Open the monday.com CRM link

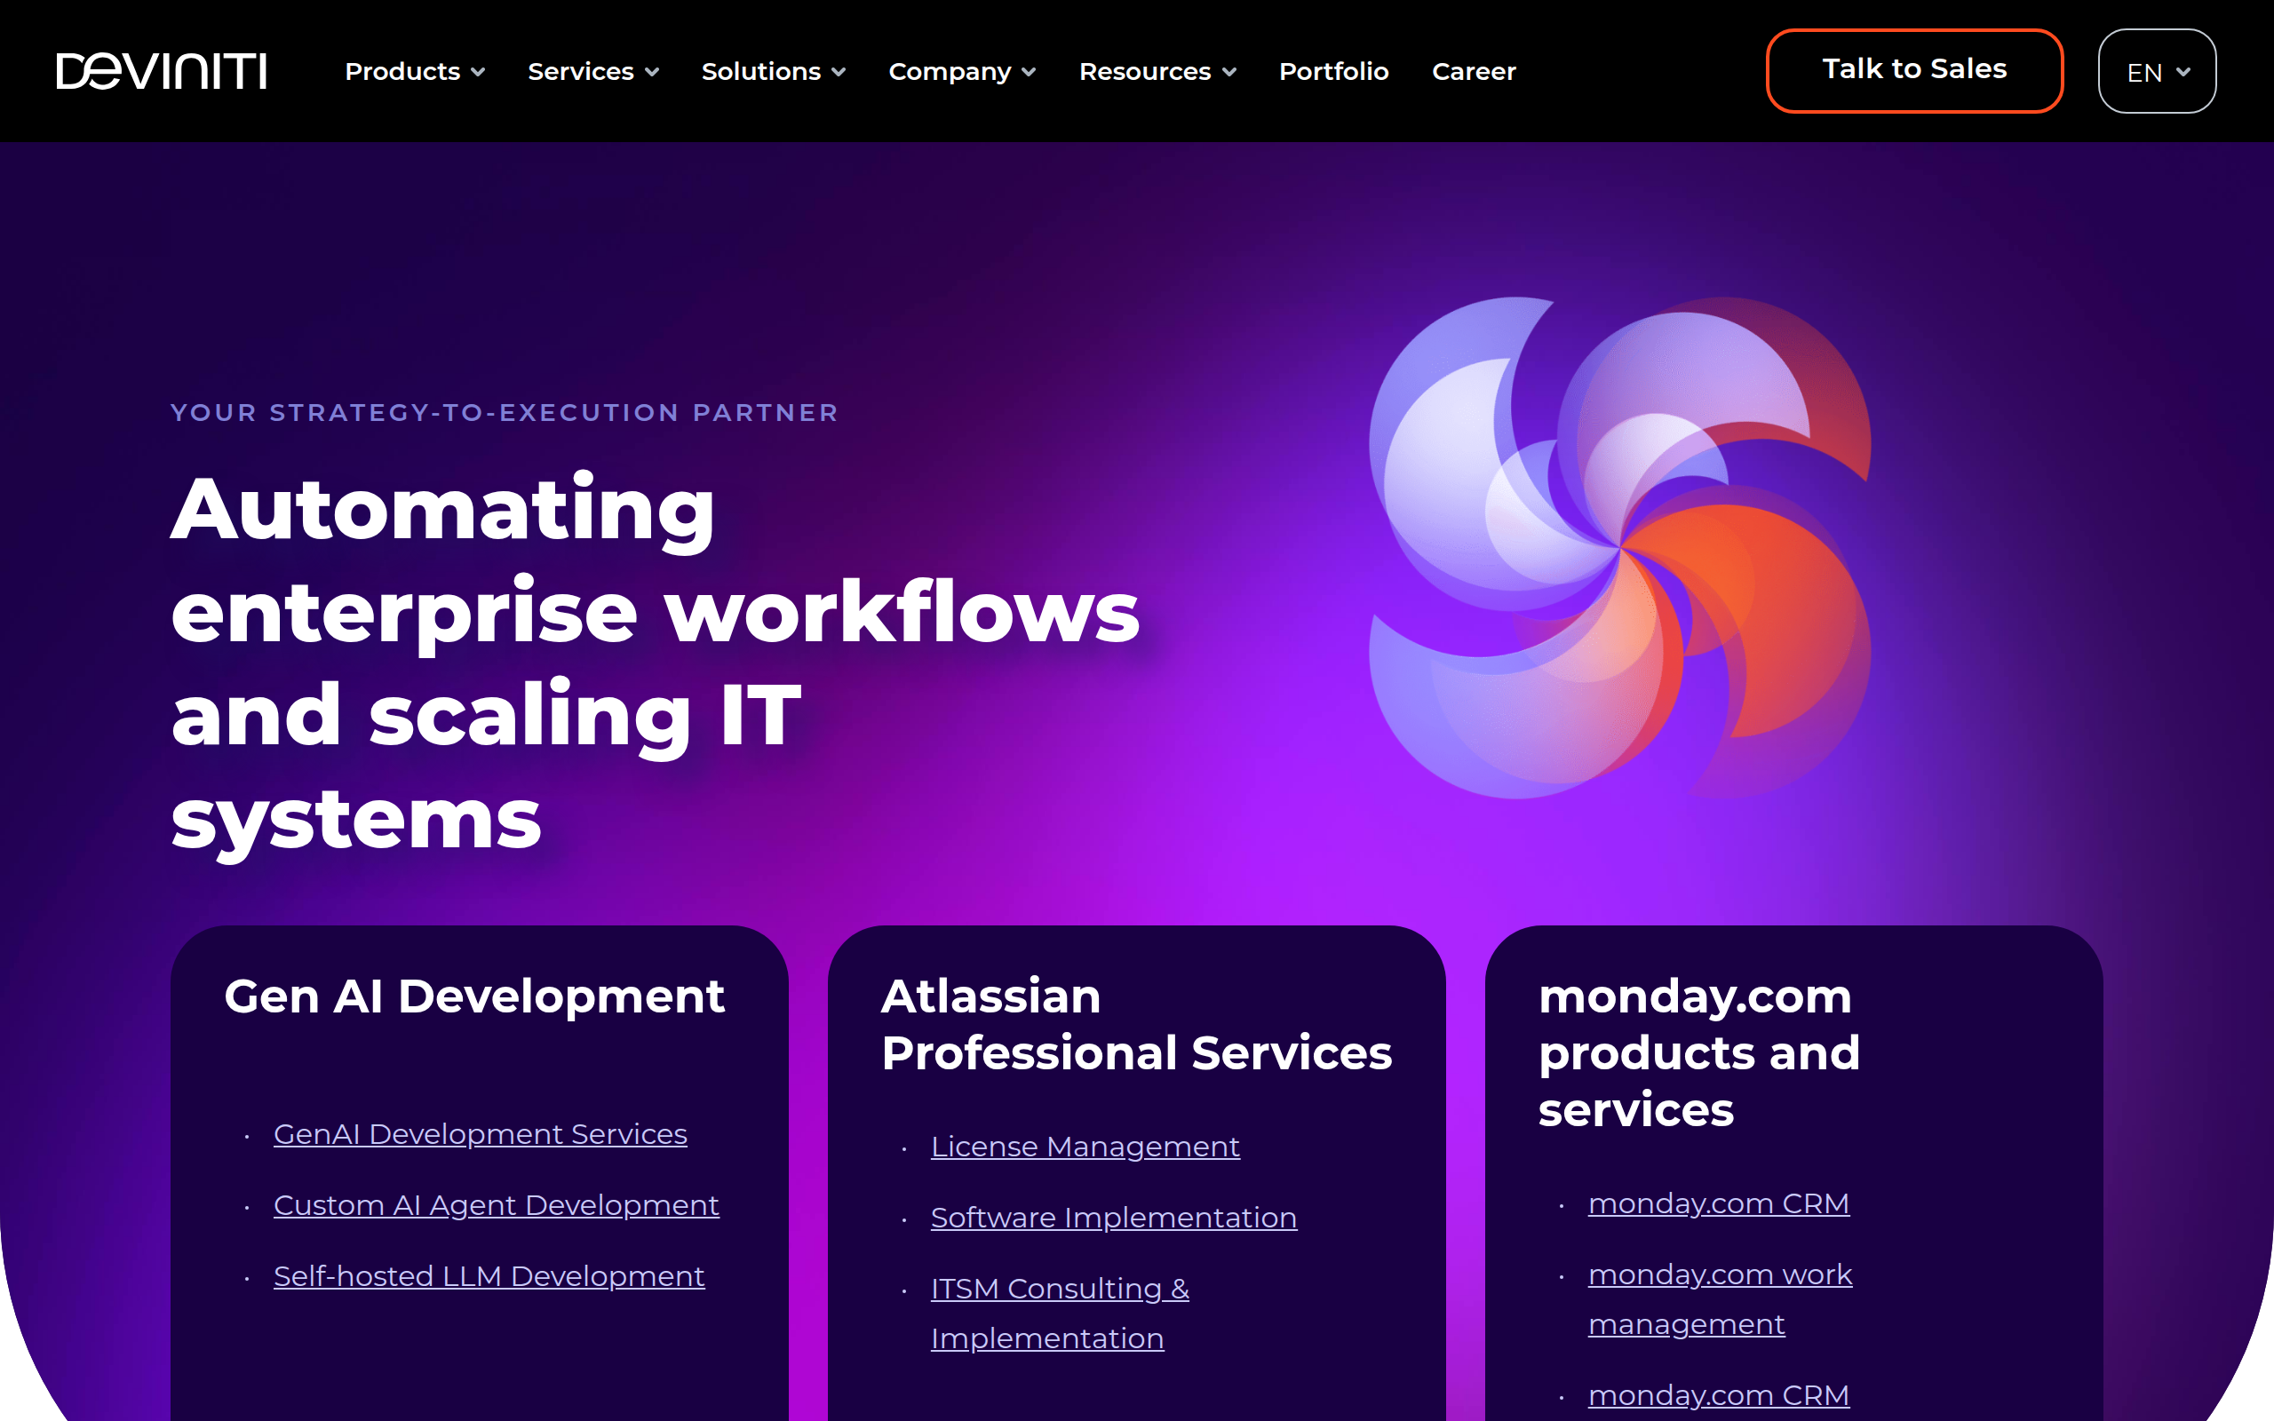(x=1719, y=1203)
